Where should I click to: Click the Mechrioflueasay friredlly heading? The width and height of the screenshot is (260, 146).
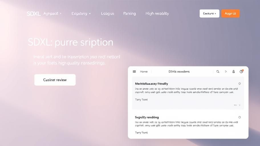[x=151, y=84]
